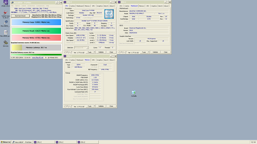Click Close button in CPU-Z Memory window

(111, 106)
